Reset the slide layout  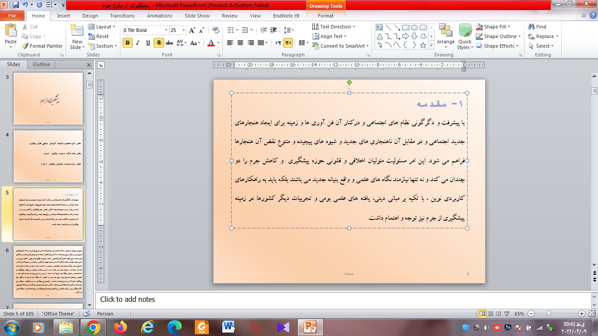pos(98,36)
